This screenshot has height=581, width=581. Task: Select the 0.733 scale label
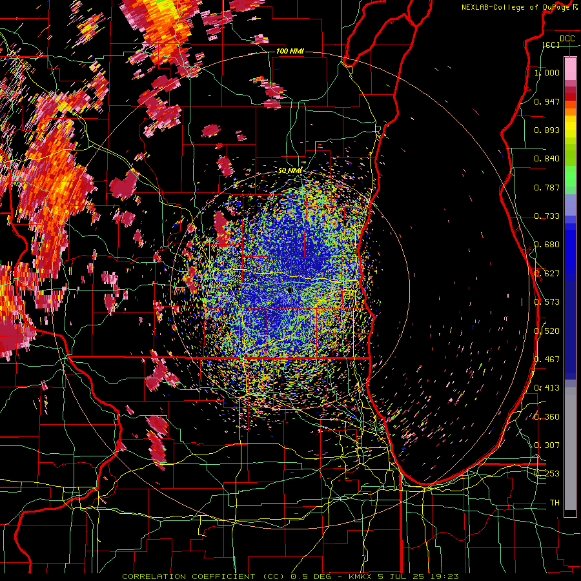[x=547, y=216]
